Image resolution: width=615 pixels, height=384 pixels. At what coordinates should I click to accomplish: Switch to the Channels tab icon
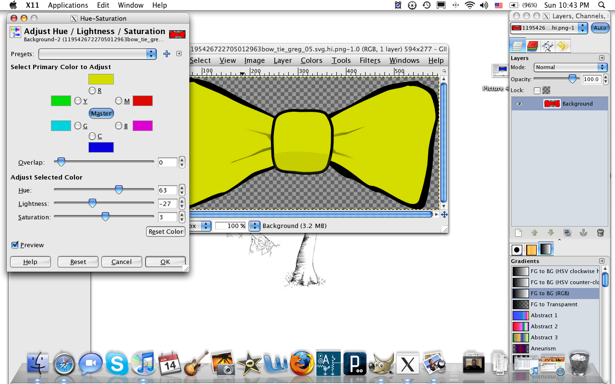(x=532, y=46)
